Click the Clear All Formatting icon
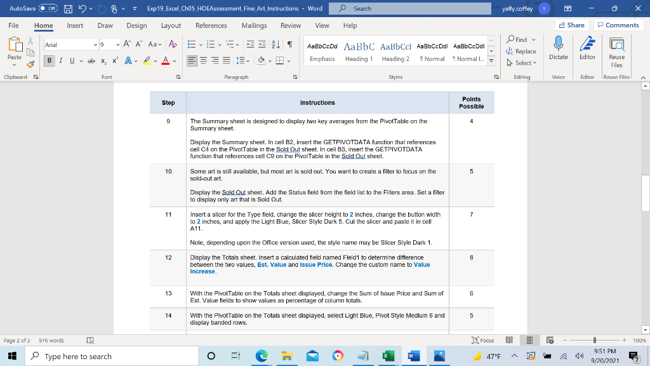The image size is (650, 366). click(x=174, y=45)
